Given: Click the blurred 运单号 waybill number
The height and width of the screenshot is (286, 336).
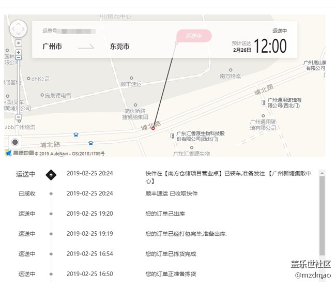Looking at the screenshot, I should 77,32.
